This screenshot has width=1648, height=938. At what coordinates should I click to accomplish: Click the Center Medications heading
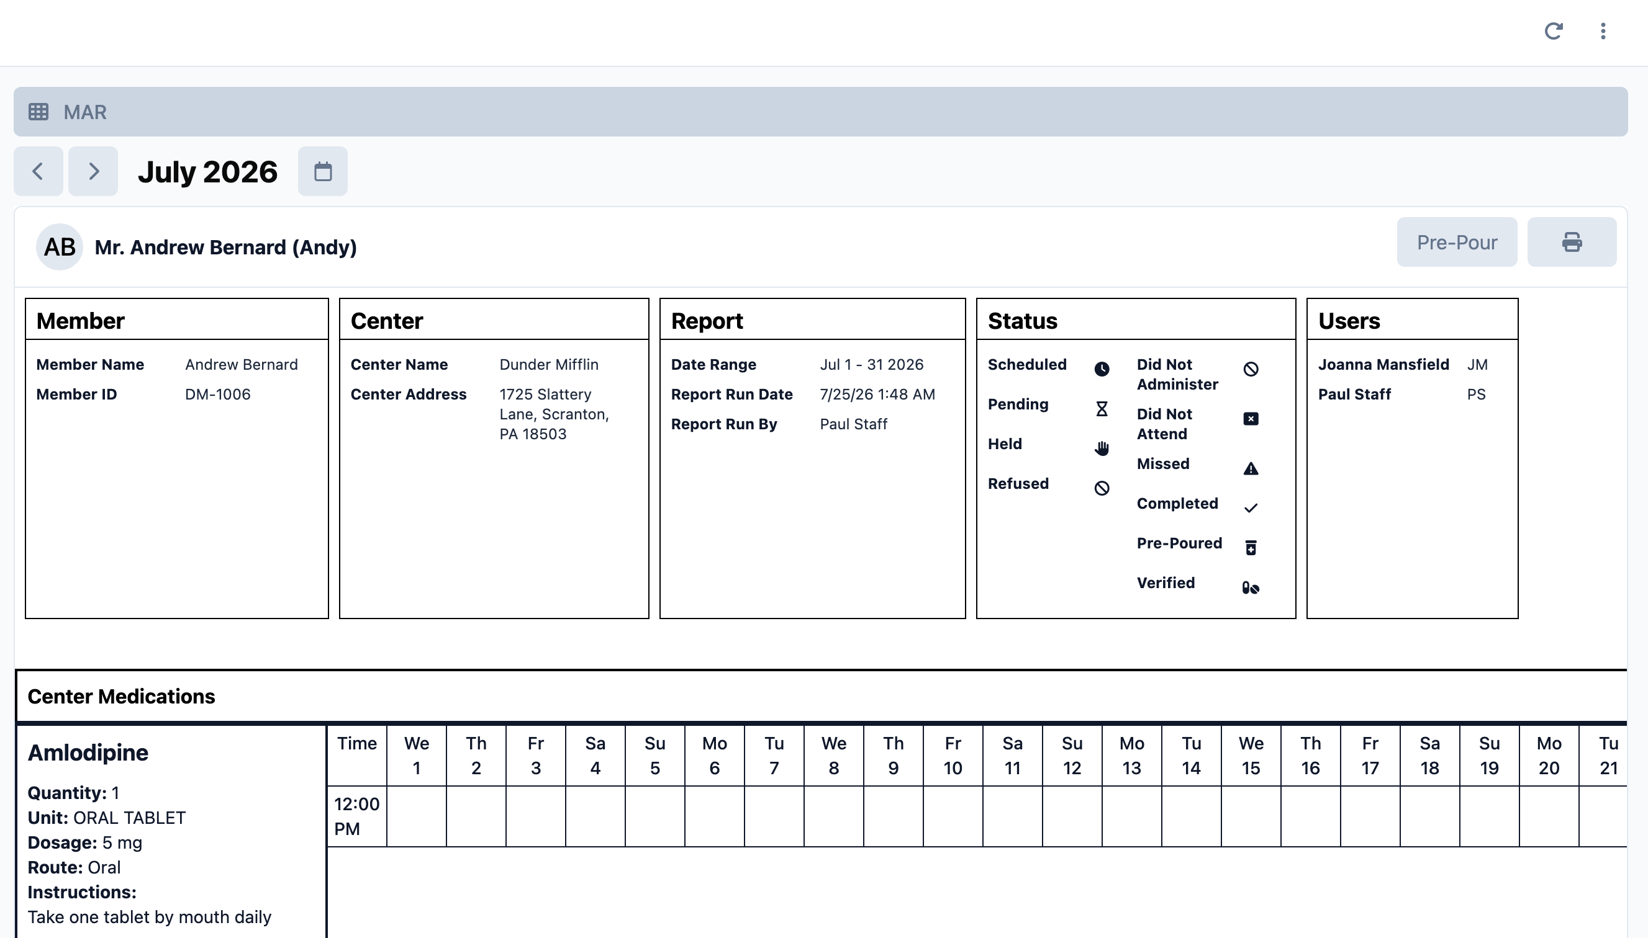click(x=121, y=697)
